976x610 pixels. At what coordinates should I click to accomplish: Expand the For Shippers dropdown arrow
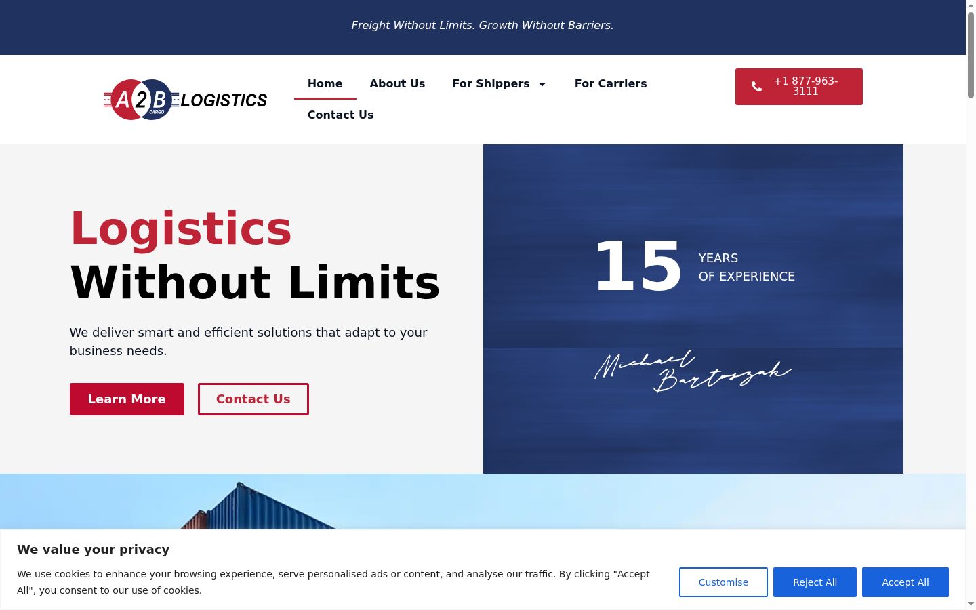pos(542,84)
